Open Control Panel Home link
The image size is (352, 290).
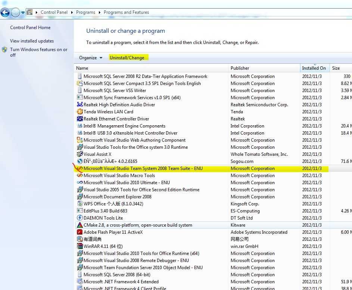coord(30,28)
